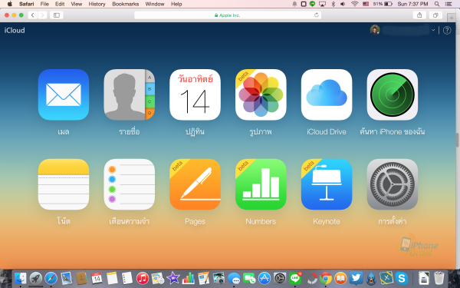
Task: Open the Apple menu
Action: (10, 4)
